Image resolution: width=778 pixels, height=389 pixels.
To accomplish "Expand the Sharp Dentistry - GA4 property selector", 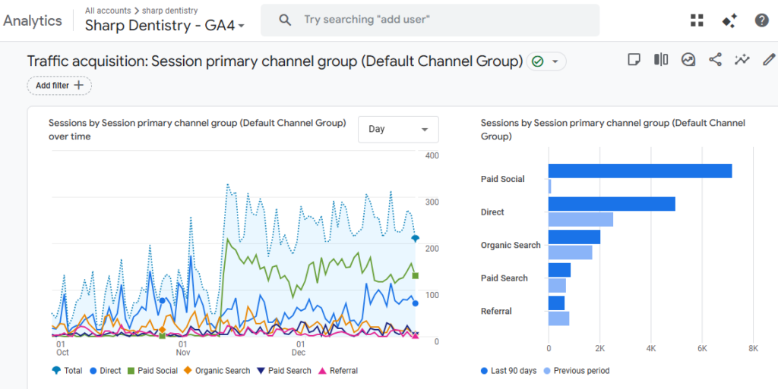I will pyautogui.click(x=164, y=26).
